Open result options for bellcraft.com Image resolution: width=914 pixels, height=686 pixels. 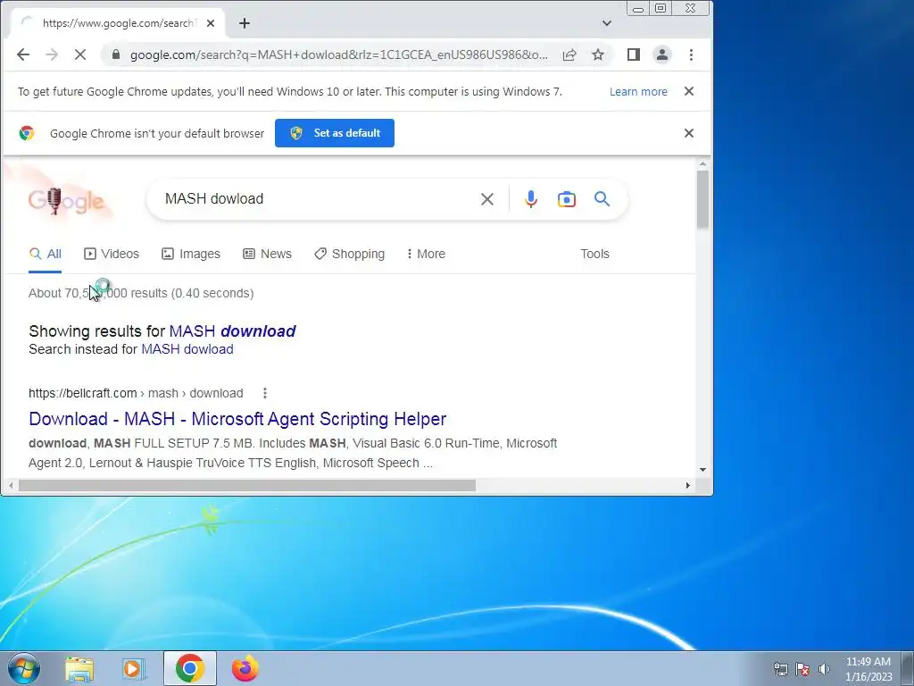click(x=264, y=393)
